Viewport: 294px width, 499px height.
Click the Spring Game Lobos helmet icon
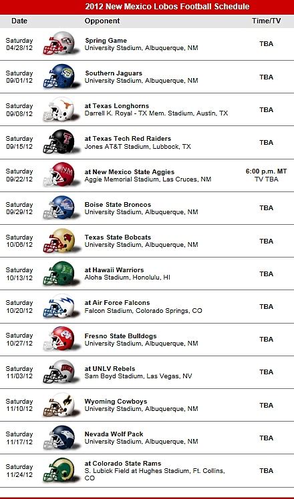59,43
